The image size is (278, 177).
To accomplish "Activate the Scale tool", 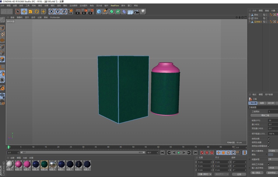I will [x=30, y=12].
